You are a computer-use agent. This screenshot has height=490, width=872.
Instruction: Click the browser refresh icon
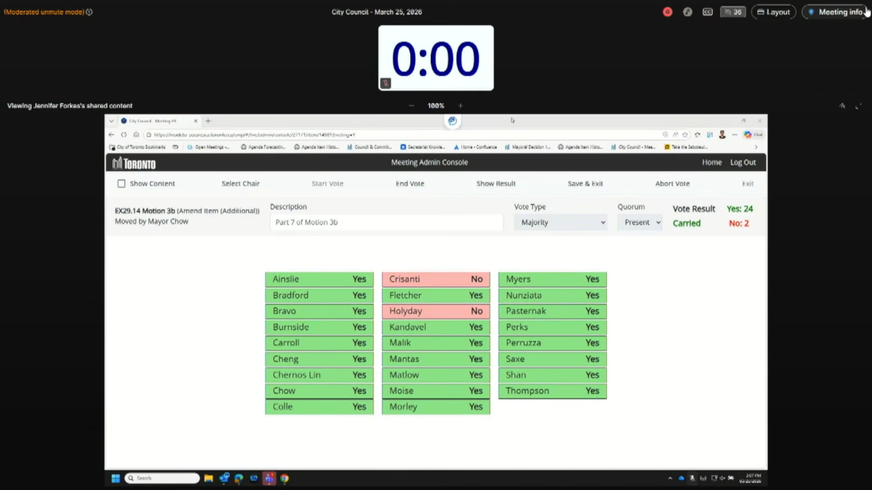(x=124, y=135)
